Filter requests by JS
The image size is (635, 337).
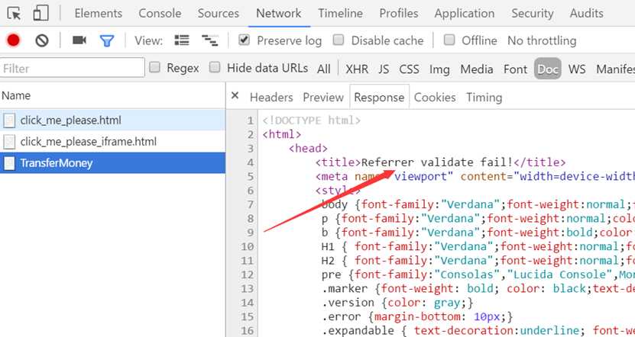coord(384,69)
